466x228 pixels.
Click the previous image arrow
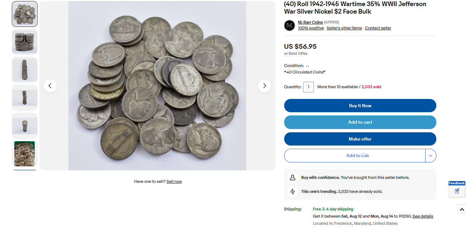coord(50,86)
